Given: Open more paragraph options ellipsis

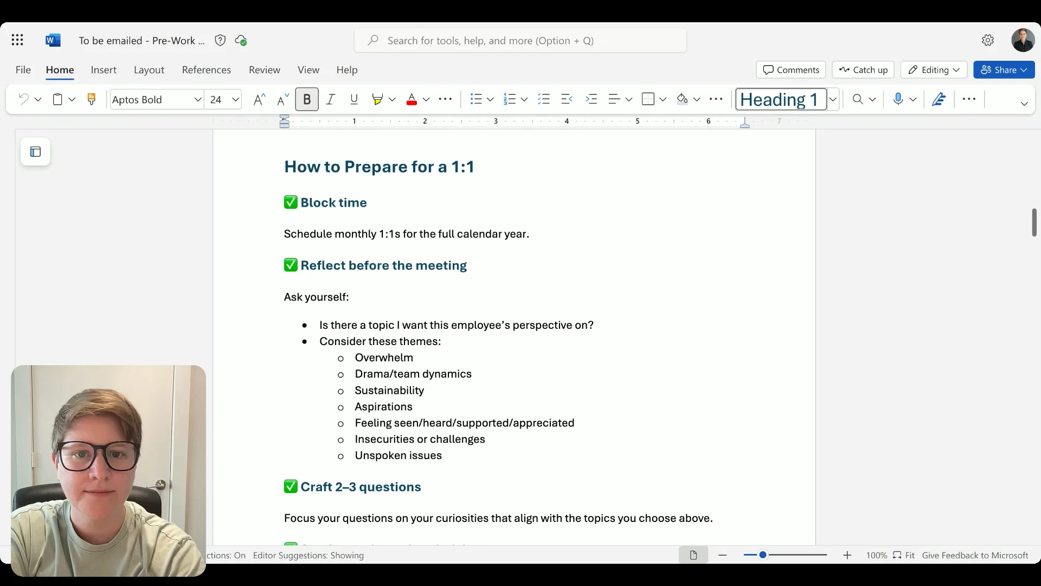Looking at the screenshot, I should 716,99.
